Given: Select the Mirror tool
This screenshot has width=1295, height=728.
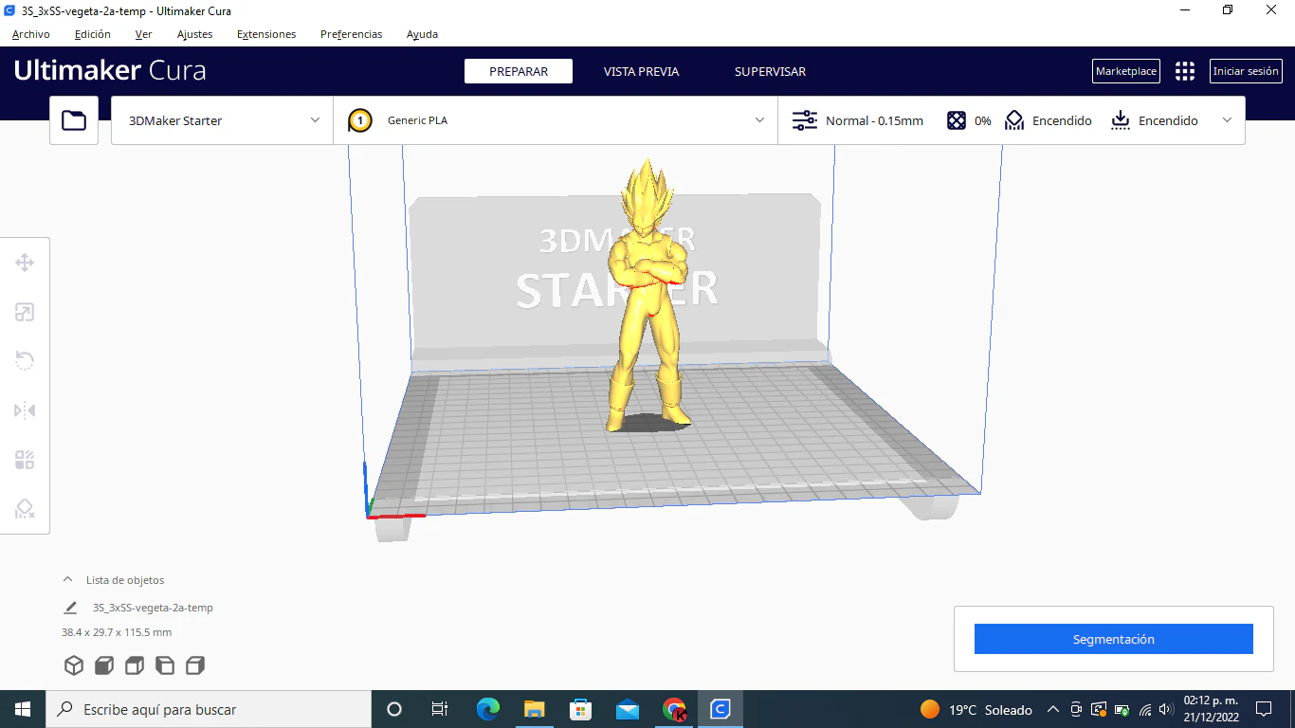Looking at the screenshot, I should point(25,410).
